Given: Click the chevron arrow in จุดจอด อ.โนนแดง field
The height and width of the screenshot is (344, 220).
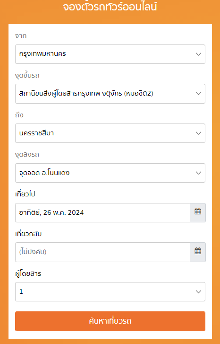Looking at the screenshot, I should (x=198, y=173).
